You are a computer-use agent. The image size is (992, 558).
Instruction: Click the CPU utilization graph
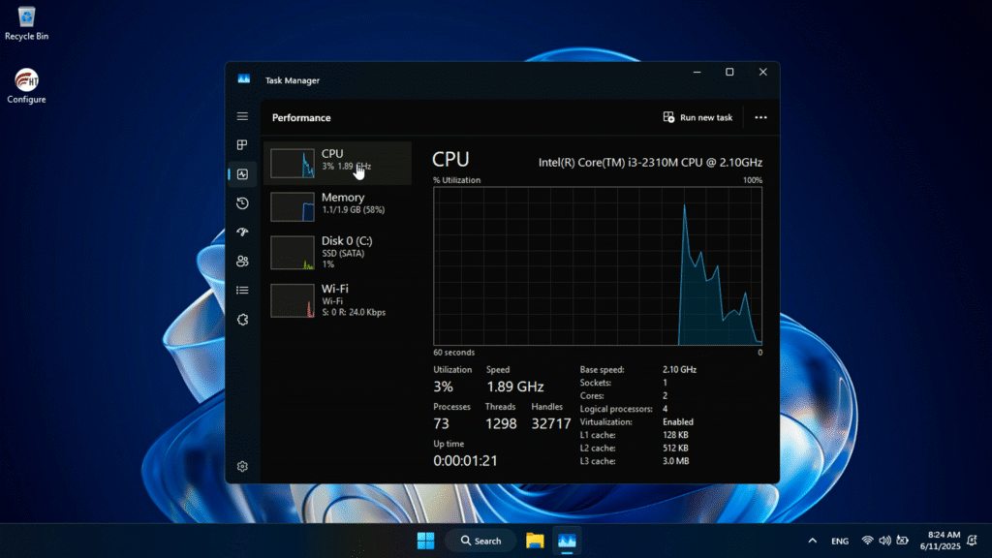[598, 265]
